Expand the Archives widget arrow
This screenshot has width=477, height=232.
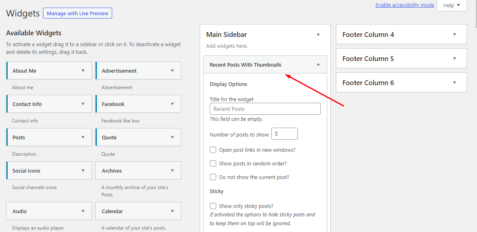(x=172, y=171)
